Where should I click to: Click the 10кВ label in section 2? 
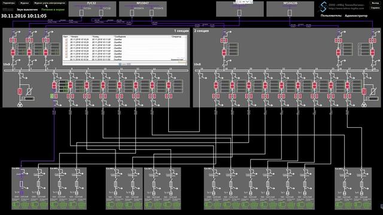point(197,64)
